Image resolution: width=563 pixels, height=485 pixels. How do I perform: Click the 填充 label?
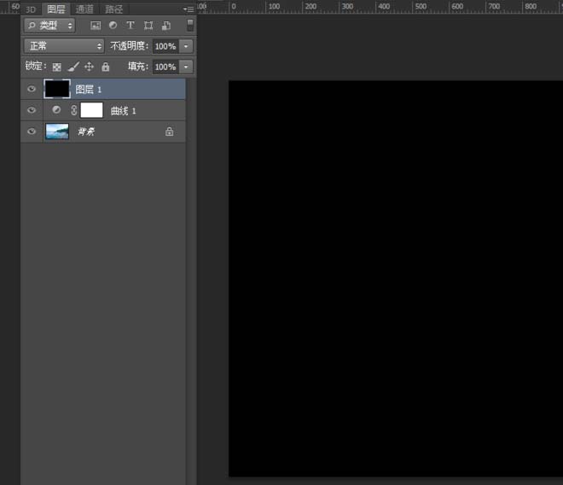point(138,66)
